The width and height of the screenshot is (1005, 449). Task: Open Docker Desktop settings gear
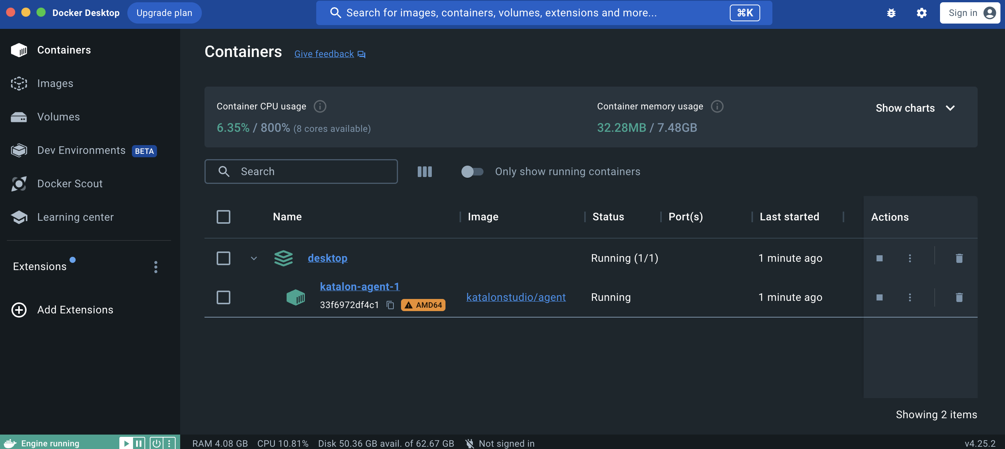(921, 13)
